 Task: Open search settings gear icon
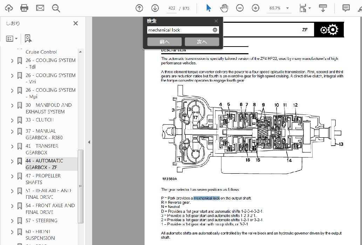[215, 30]
